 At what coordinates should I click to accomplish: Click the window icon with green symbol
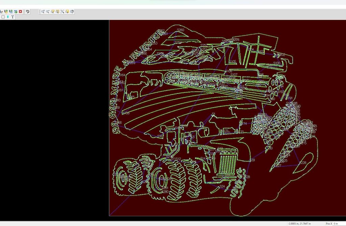point(16,11)
